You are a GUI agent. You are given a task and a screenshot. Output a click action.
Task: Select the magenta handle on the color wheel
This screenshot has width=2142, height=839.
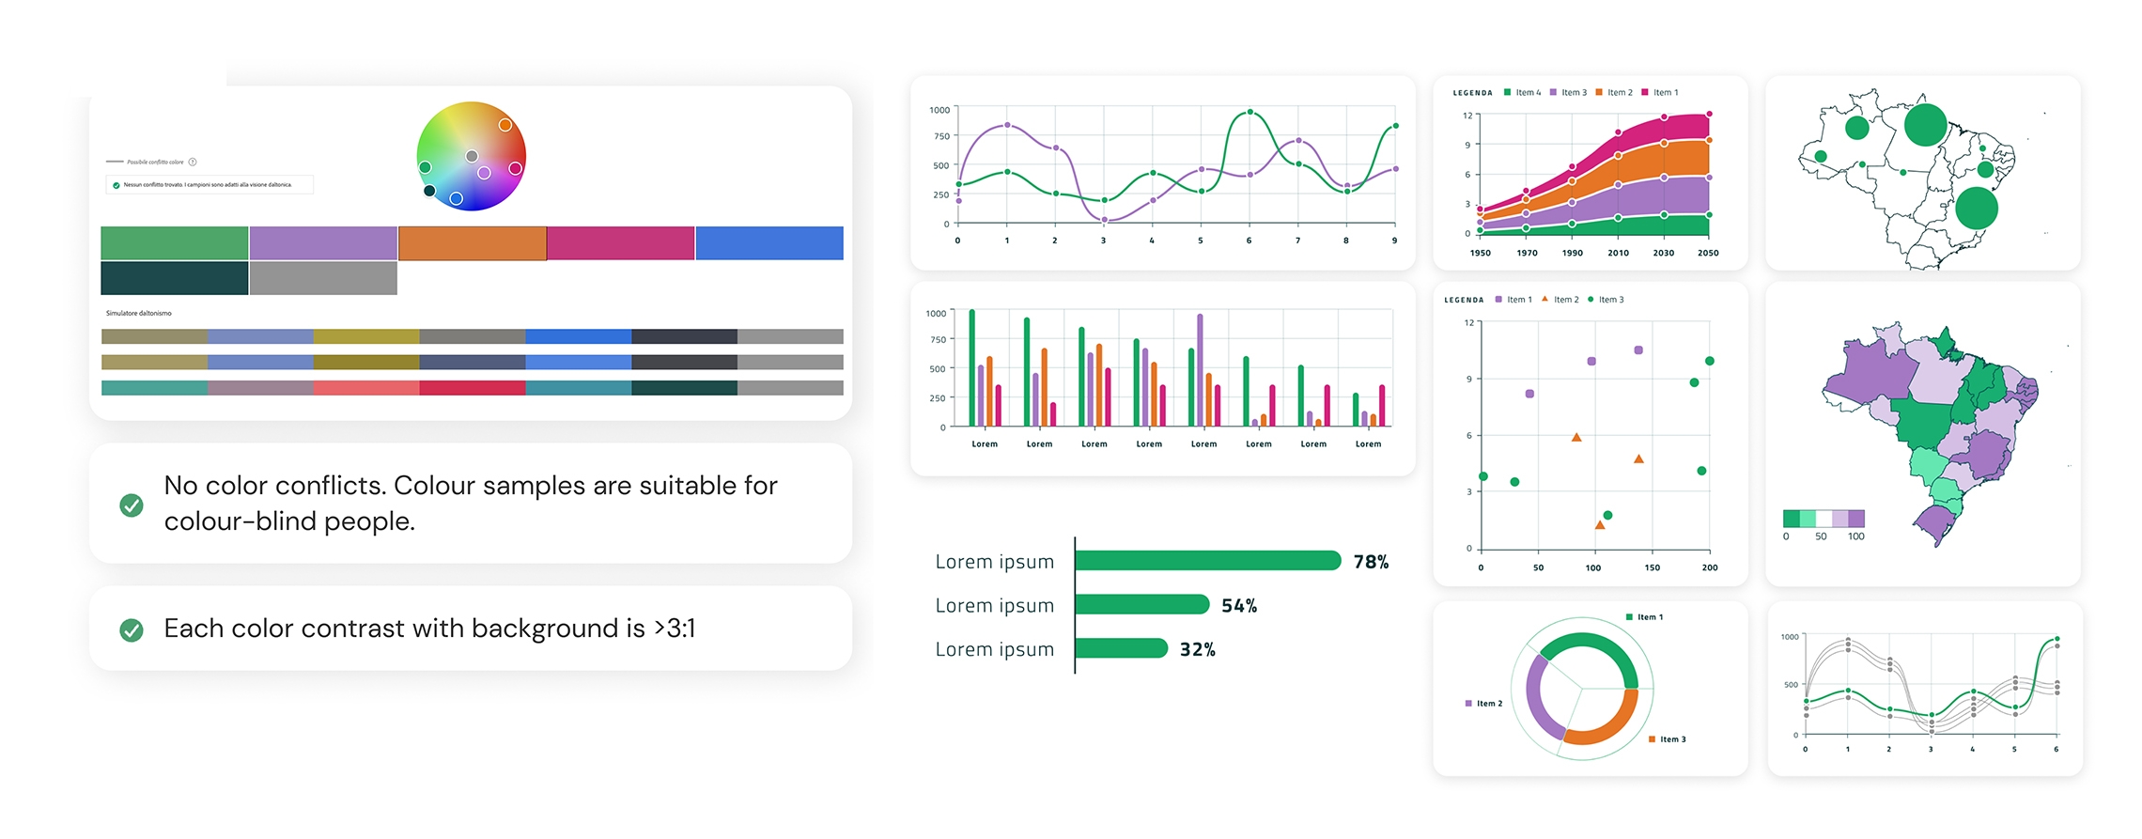[x=516, y=168]
